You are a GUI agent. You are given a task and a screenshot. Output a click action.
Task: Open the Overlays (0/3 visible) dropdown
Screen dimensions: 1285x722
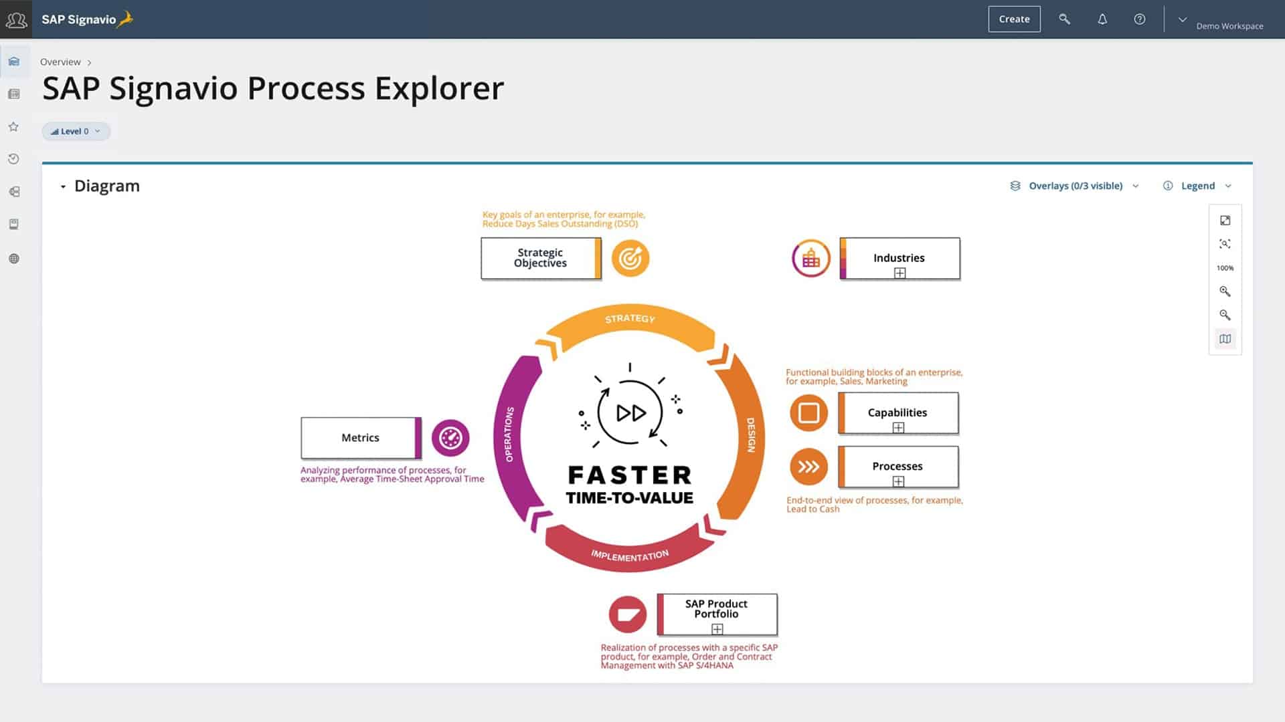[1074, 186]
